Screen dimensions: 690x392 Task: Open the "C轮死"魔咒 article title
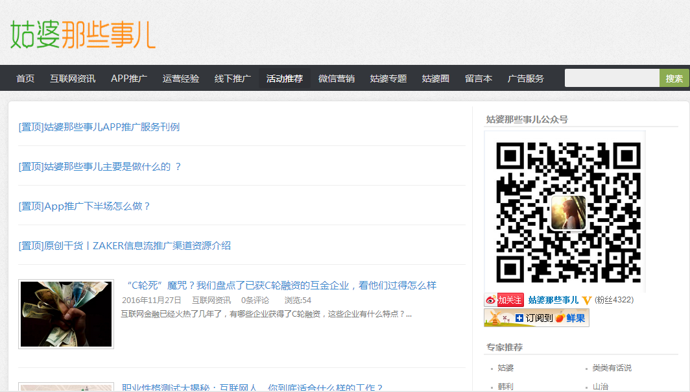pos(281,286)
